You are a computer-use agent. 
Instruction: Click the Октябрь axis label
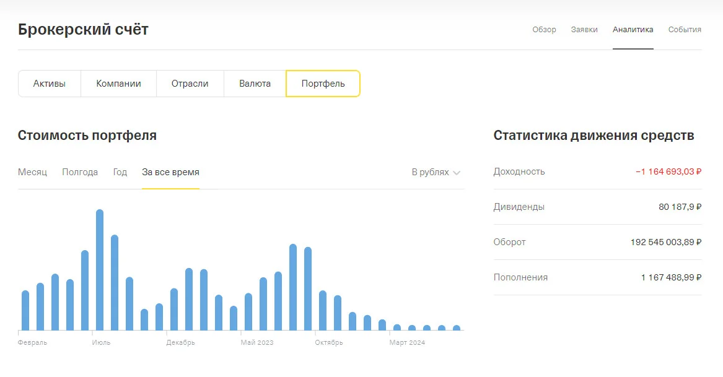click(329, 342)
